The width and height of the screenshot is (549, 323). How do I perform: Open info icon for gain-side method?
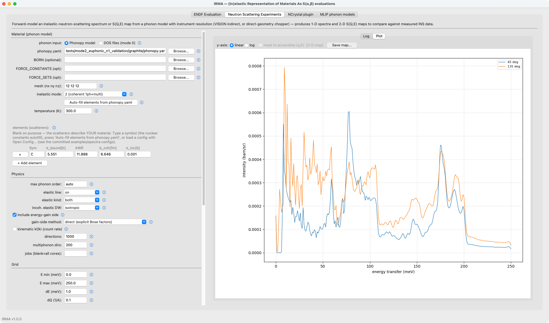(151, 222)
